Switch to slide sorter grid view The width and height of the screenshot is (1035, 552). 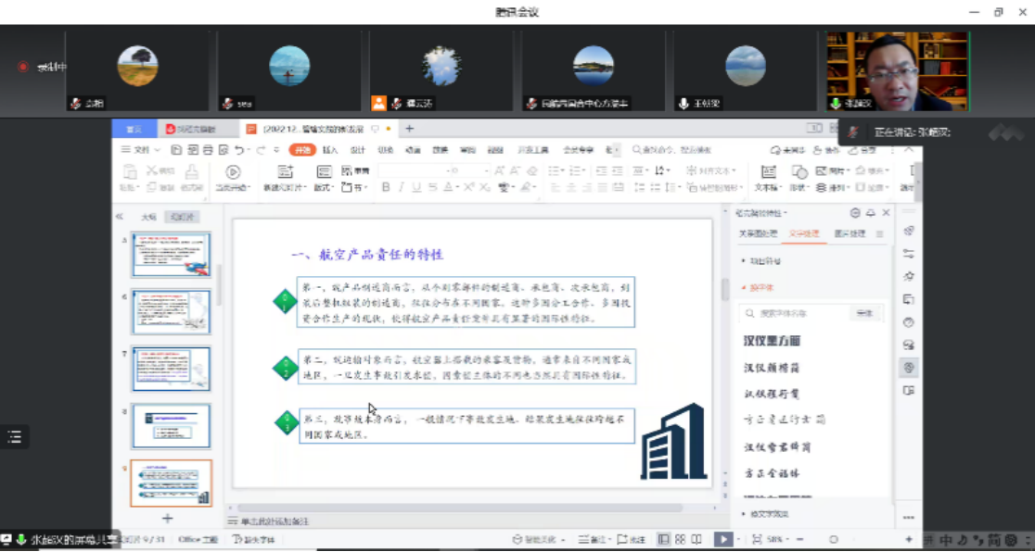[x=681, y=539]
